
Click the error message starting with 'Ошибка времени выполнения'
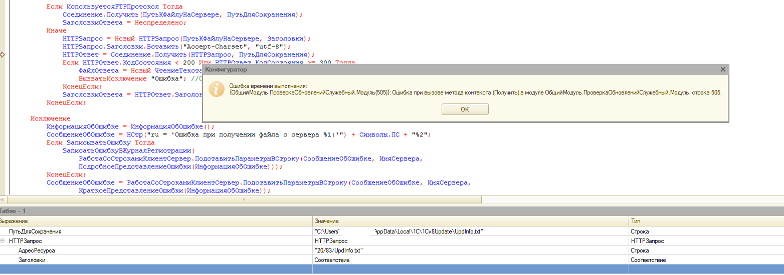pyautogui.click(x=475, y=89)
